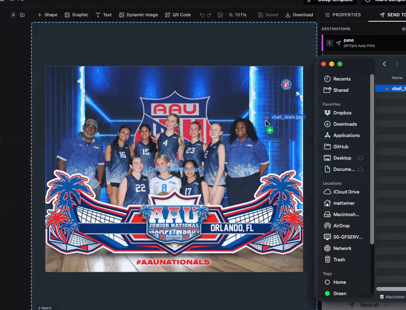
Task: Open Recents in Finder sidebar
Action: pyautogui.click(x=337, y=79)
